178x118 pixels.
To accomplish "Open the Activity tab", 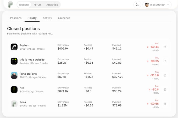I will tap(47, 18).
